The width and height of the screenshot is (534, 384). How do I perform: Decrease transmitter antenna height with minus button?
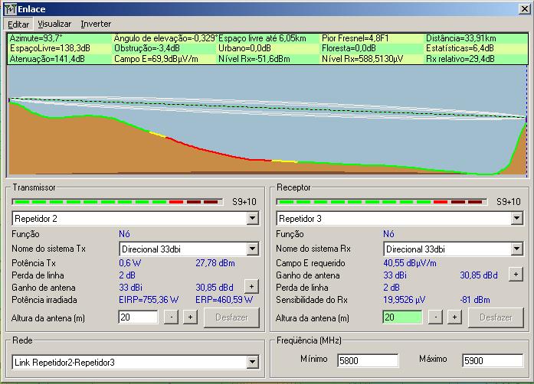click(x=172, y=317)
